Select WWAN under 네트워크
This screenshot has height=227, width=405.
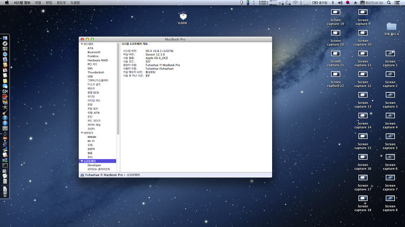tap(92, 137)
